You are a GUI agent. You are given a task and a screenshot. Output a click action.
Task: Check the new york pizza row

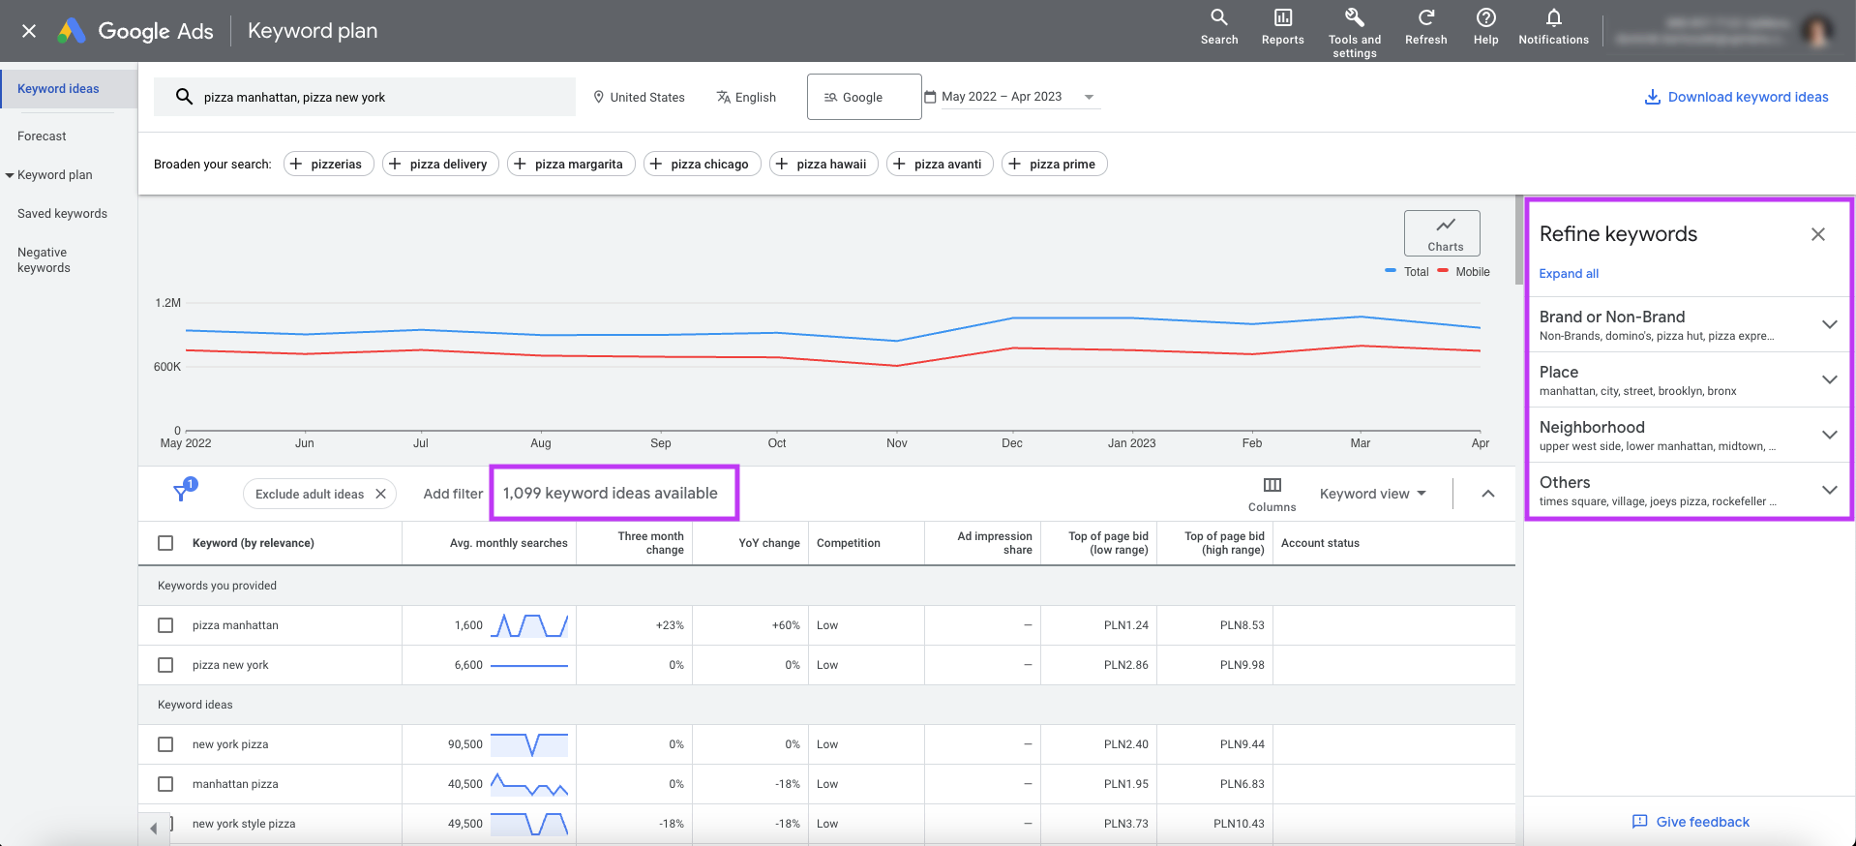tap(165, 744)
